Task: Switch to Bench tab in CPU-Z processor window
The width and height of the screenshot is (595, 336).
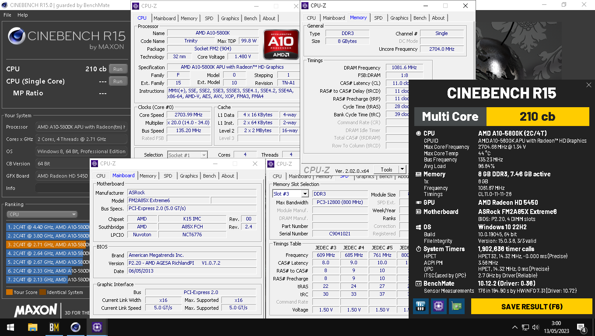Action: coord(251,18)
